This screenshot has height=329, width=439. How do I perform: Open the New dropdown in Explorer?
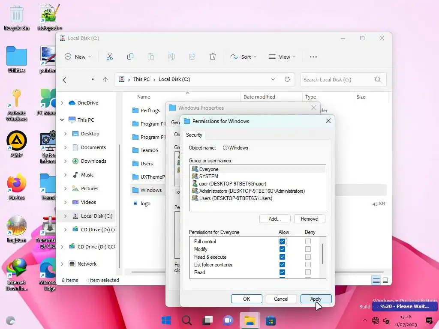pos(78,57)
